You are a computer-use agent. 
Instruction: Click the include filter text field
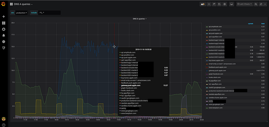[49, 13]
